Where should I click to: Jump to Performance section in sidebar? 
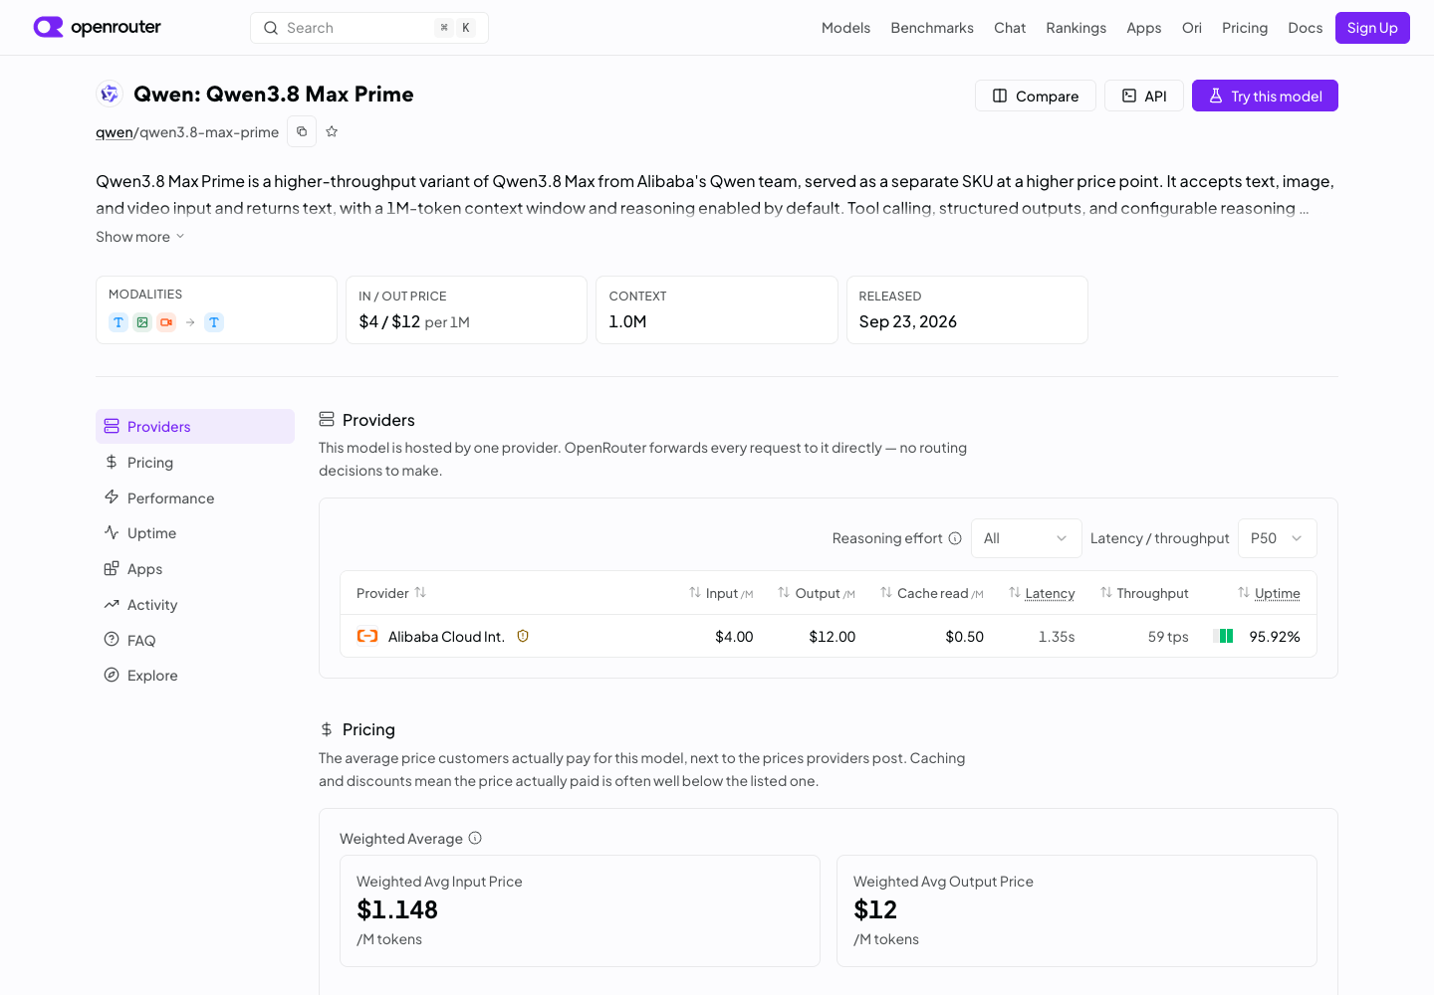(x=195, y=498)
